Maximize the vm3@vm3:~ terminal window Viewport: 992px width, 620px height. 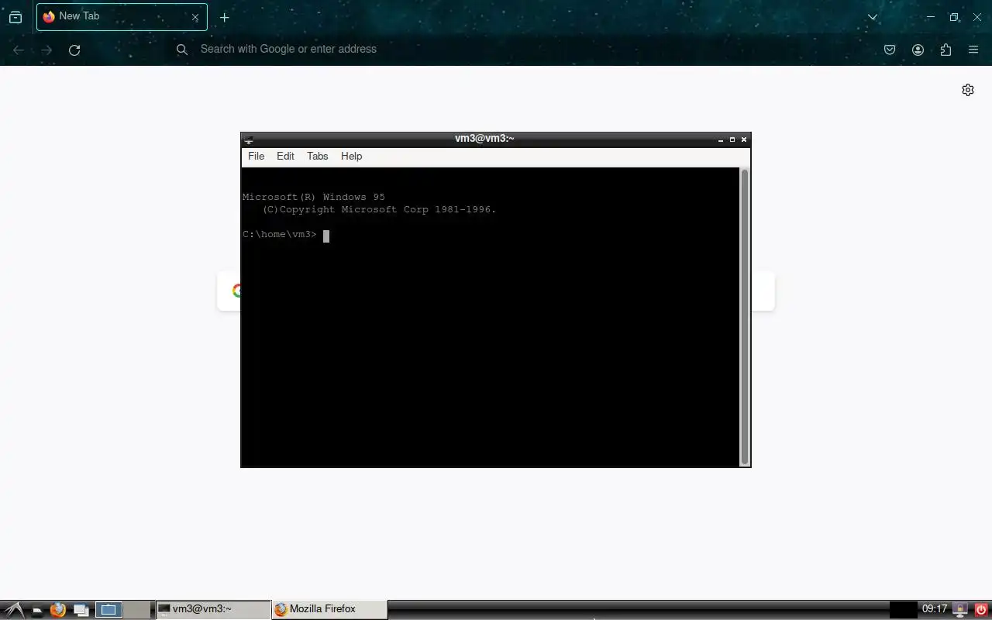[732, 139]
